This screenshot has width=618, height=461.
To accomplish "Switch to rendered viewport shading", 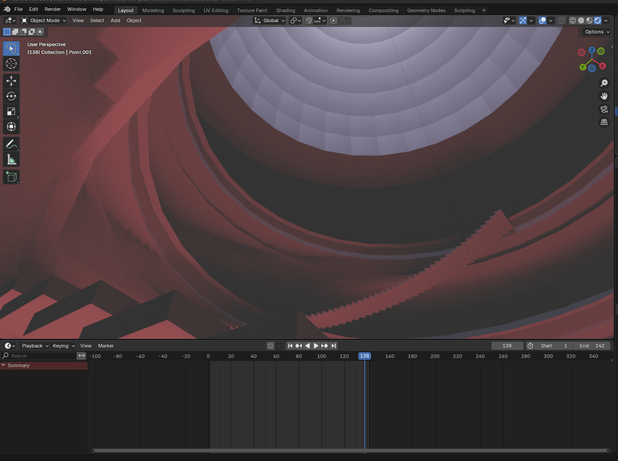I will pos(598,20).
